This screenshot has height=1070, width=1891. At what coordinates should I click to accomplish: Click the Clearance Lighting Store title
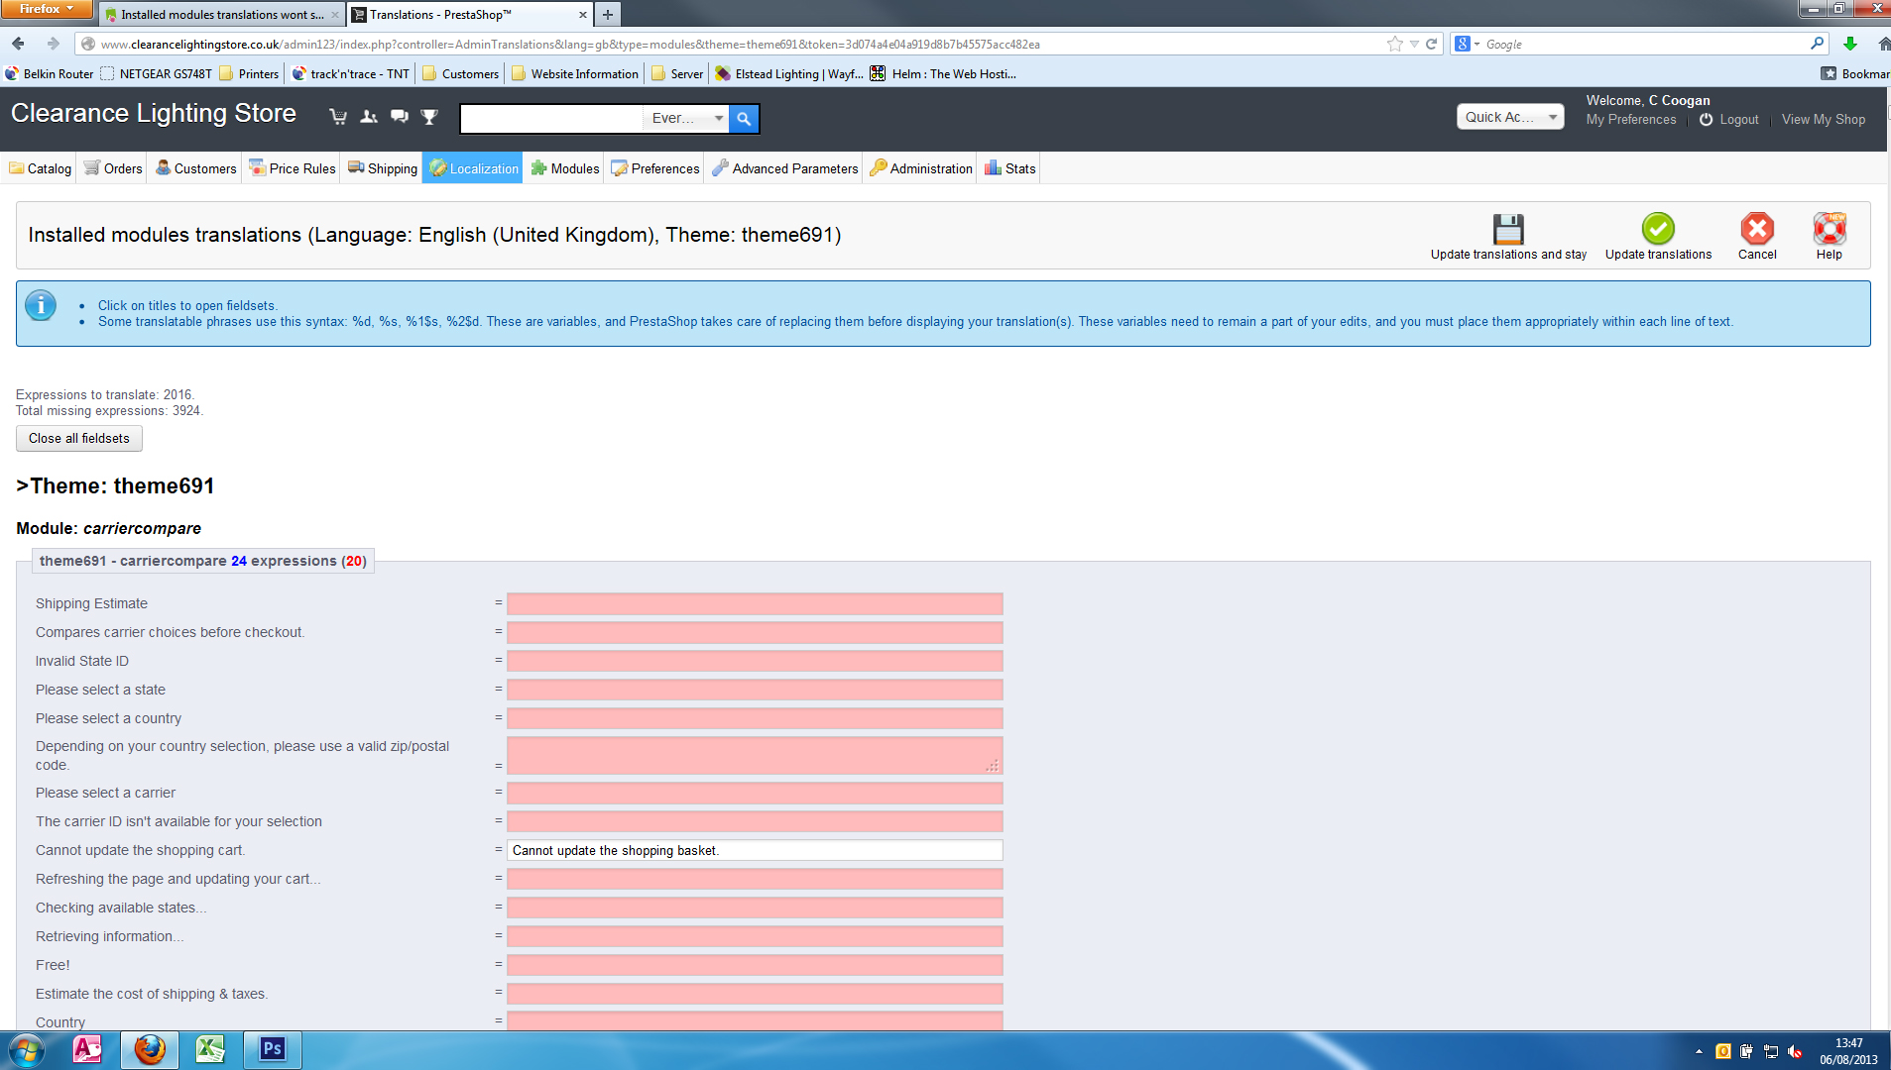pos(154,114)
